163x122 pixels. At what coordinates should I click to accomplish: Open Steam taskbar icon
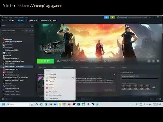[x=93, y=104]
